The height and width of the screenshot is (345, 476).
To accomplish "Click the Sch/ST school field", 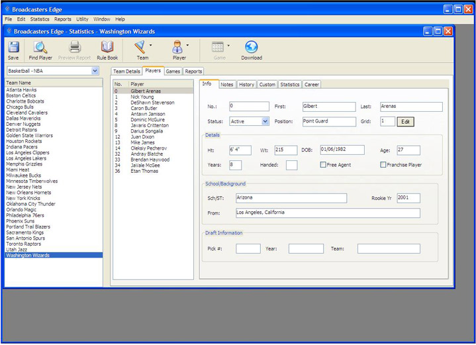I will point(291,198).
